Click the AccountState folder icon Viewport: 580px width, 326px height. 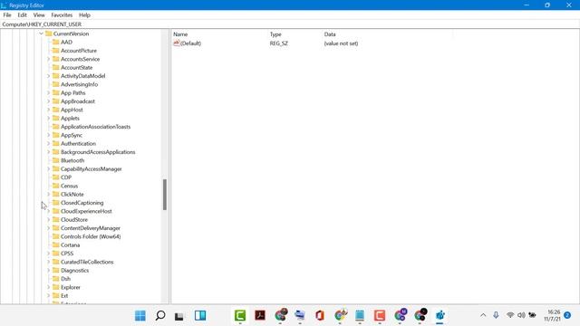tap(56, 68)
